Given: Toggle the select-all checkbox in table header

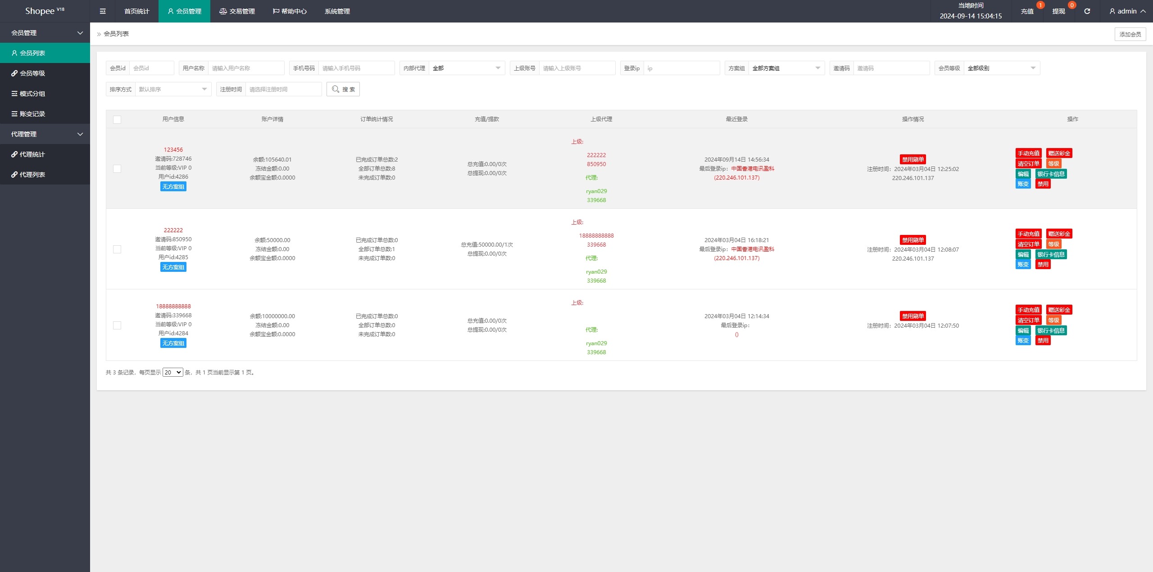Looking at the screenshot, I should click(117, 119).
